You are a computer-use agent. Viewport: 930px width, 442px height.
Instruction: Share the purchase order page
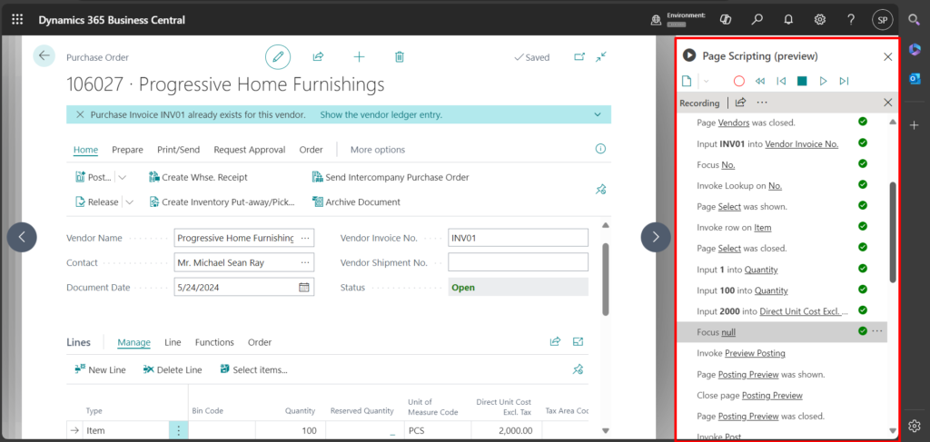tap(318, 57)
